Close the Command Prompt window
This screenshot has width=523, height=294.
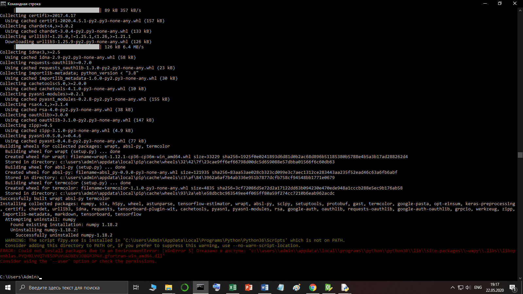pyautogui.click(x=515, y=4)
